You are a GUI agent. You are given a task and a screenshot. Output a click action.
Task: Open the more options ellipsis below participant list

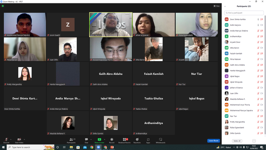pos(254,141)
